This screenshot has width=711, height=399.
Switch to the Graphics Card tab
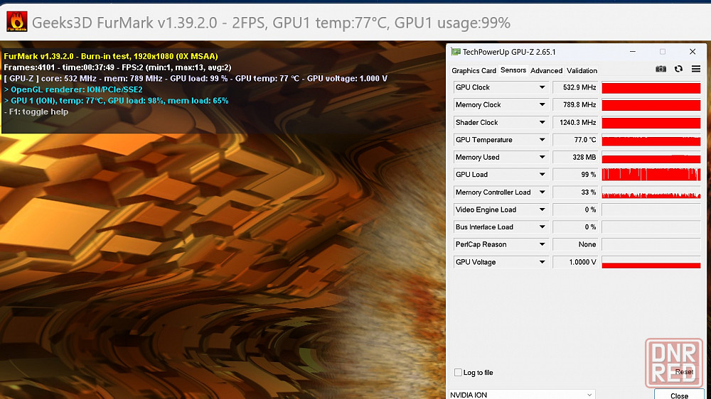click(474, 71)
